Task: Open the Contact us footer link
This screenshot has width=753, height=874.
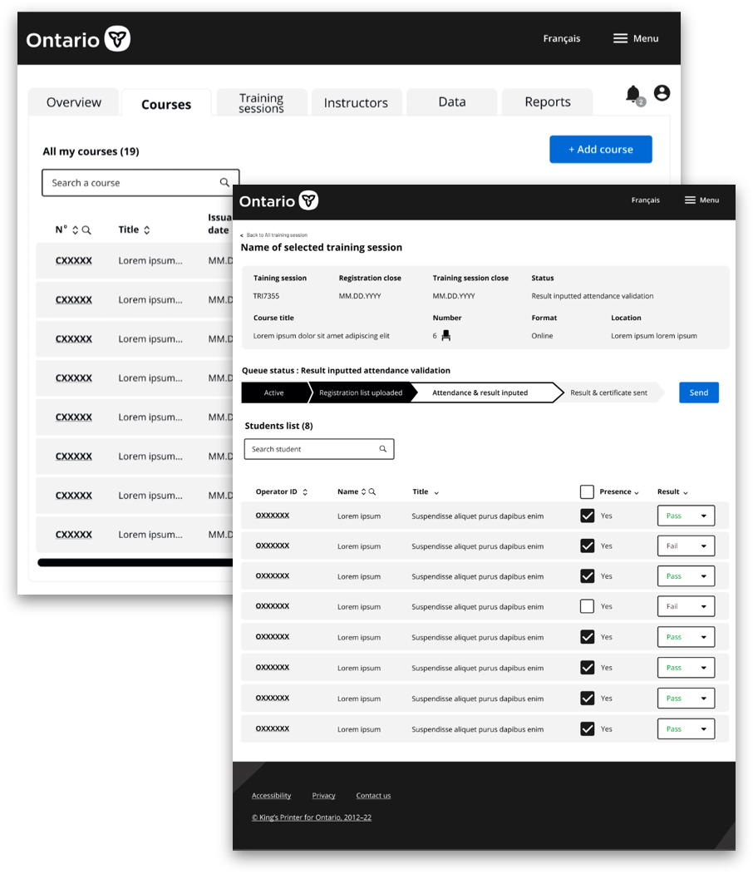Action: 373,795
